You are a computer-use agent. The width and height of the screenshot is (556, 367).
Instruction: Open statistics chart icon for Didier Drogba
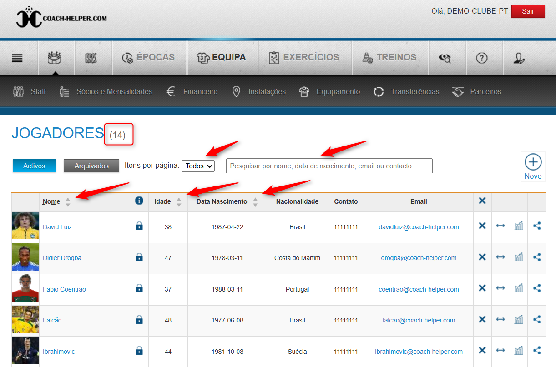click(x=519, y=257)
